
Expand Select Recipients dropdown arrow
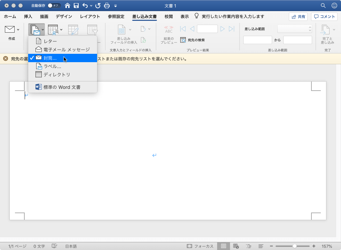[61, 30]
